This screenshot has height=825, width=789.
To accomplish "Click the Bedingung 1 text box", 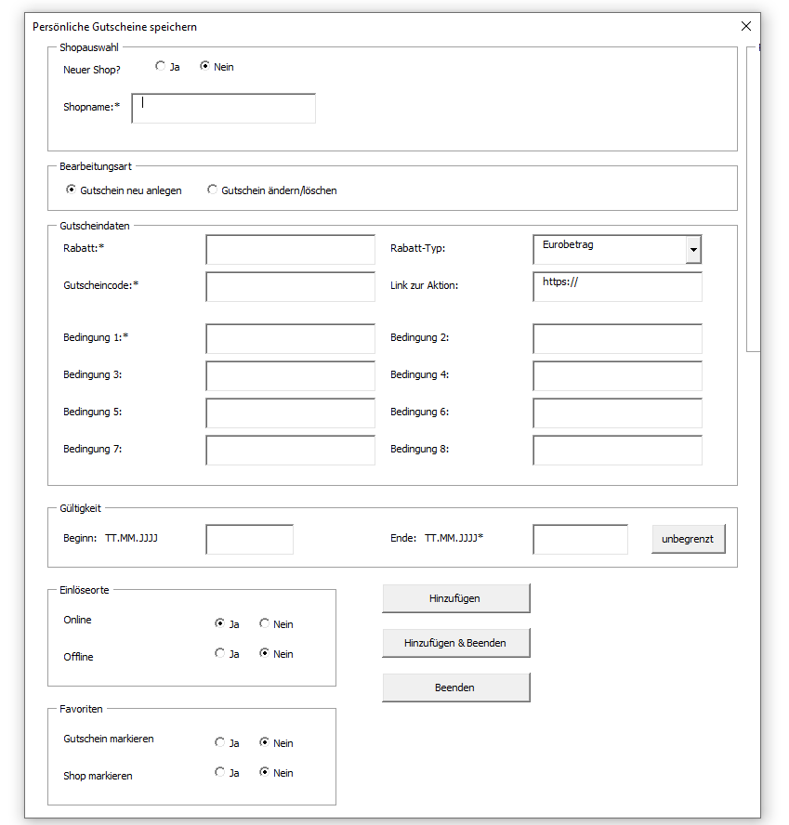I will point(290,339).
